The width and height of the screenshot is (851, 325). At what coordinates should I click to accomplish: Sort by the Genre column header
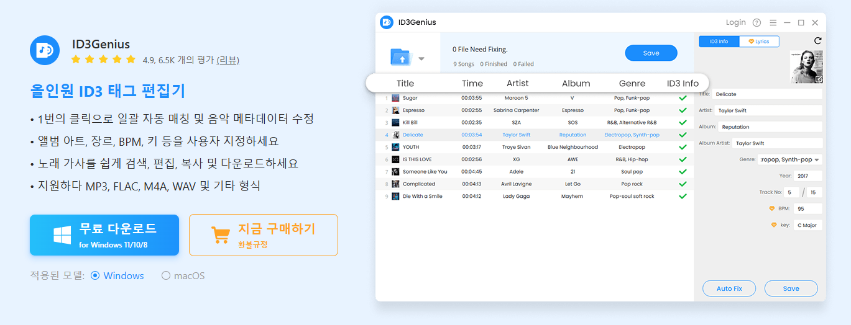point(632,83)
